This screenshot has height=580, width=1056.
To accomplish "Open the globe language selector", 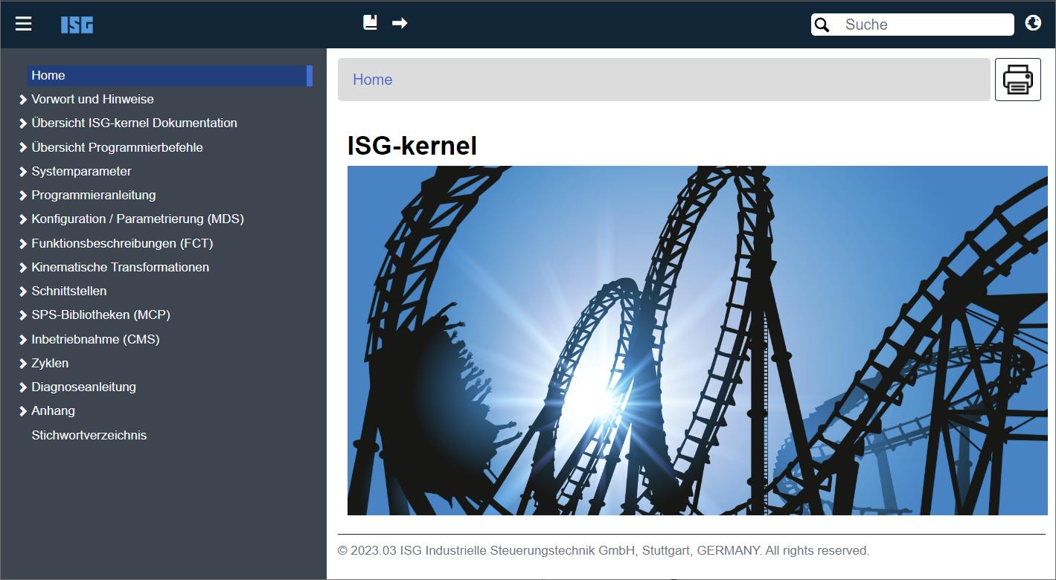I will pyautogui.click(x=1033, y=23).
